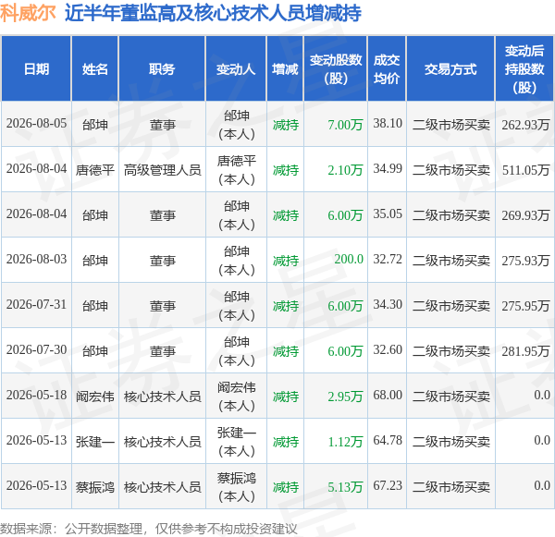Click 蔡振鸿(本人) in the 变动人 column
Screen dimensions: 555x537
coord(236,487)
